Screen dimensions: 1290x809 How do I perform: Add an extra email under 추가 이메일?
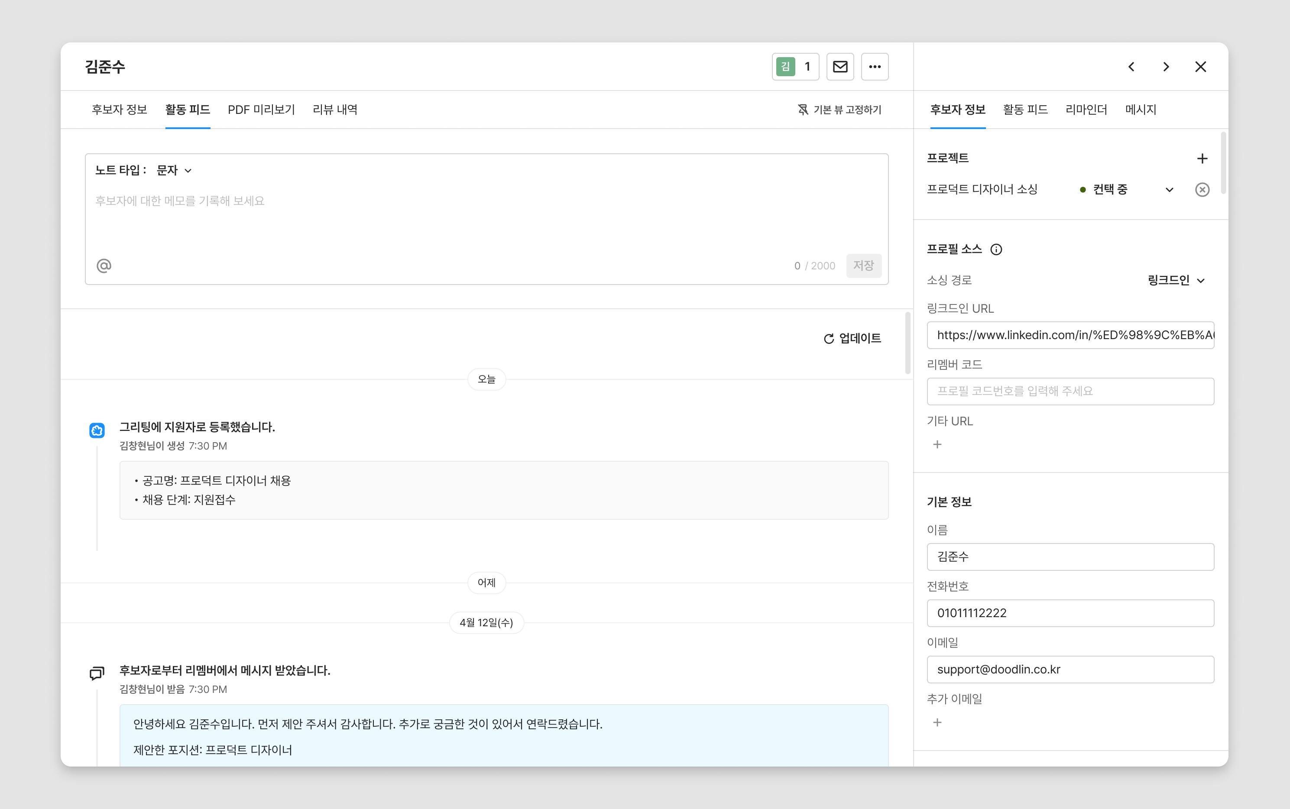click(x=937, y=722)
